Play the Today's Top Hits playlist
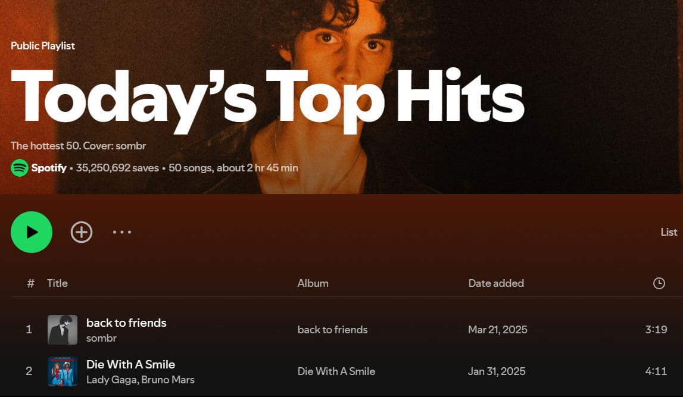Image resolution: width=683 pixels, height=397 pixels. 32,232
